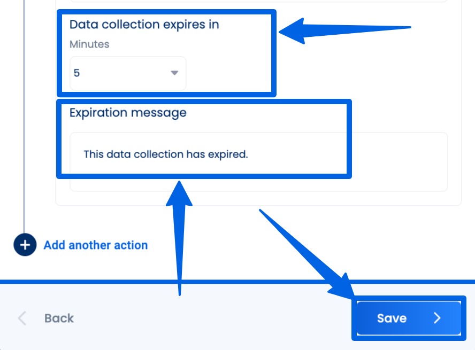Go back using the Back button
Image resolution: width=475 pixels, height=350 pixels.
point(58,318)
